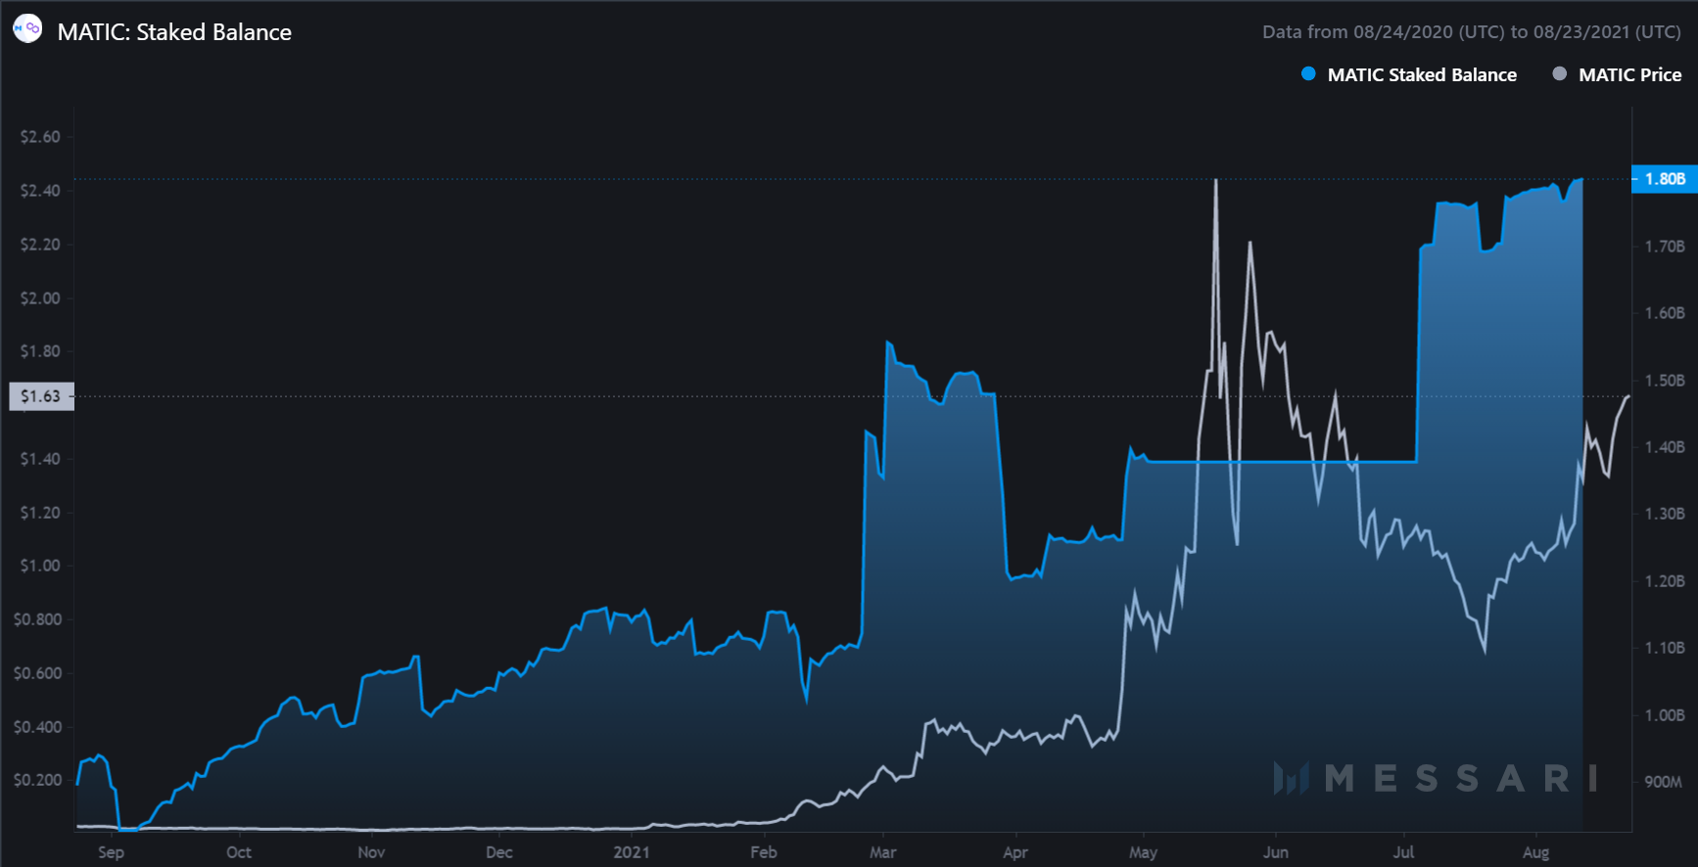Click the Aug label on the time axis
This screenshot has height=867, width=1698.
pos(1536,852)
